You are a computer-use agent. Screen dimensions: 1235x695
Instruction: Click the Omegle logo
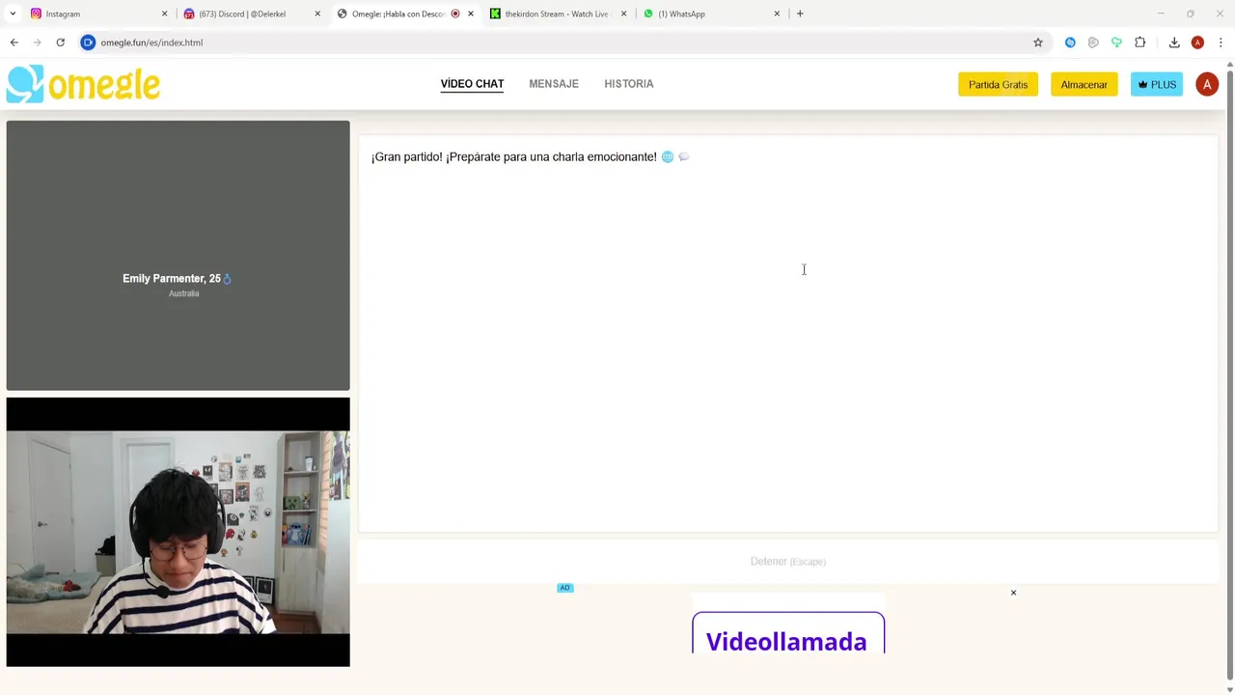pyautogui.click(x=83, y=84)
